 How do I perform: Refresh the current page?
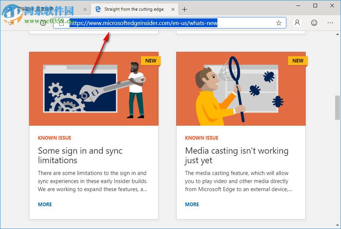43,23
